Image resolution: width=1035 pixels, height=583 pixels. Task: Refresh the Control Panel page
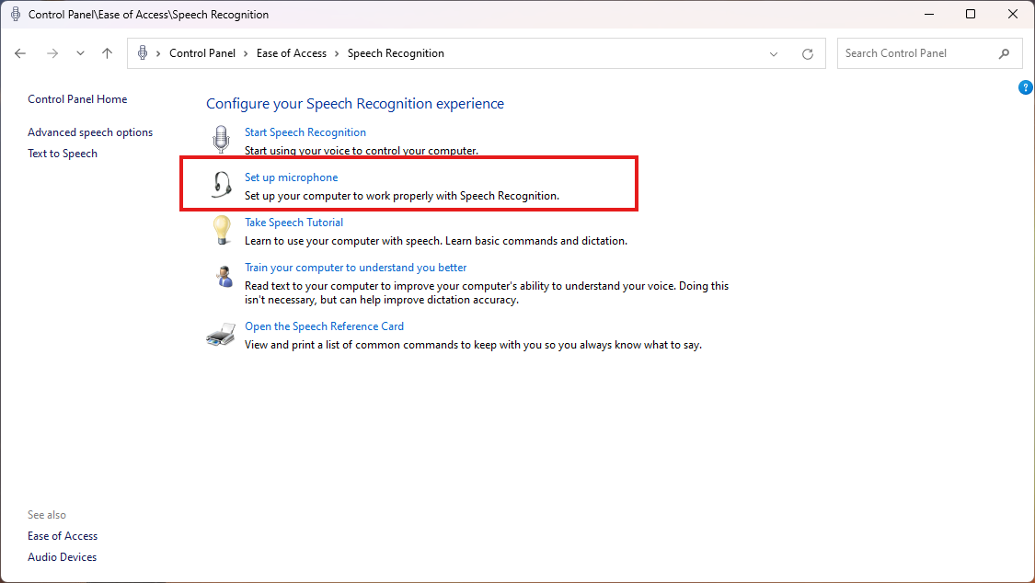[x=808, y=54]
